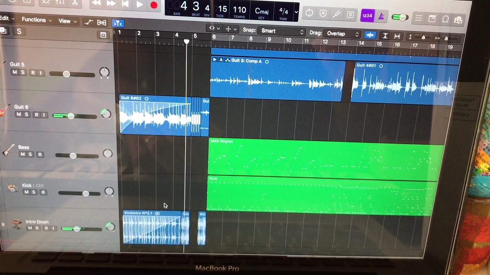Mute the Intro Drum track
This screenshot has height=275, width=490.
click(x=29, y=228)
